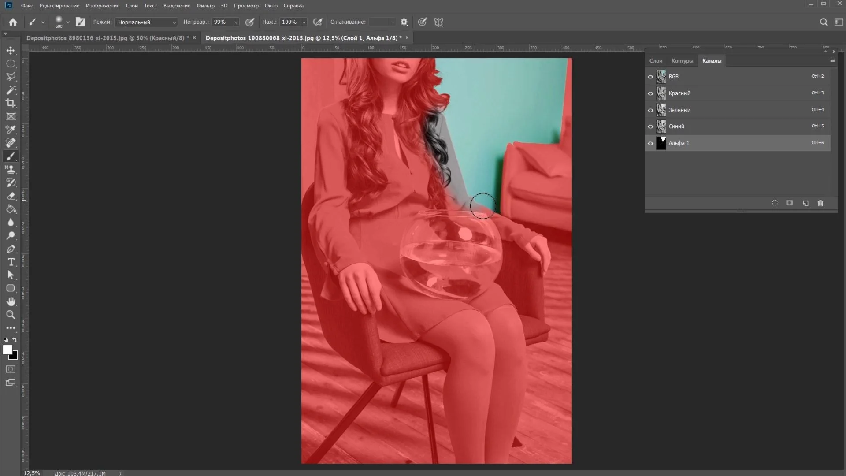Select the Magic Wand tool
846x476 pixels.
[x=11, y=90]
